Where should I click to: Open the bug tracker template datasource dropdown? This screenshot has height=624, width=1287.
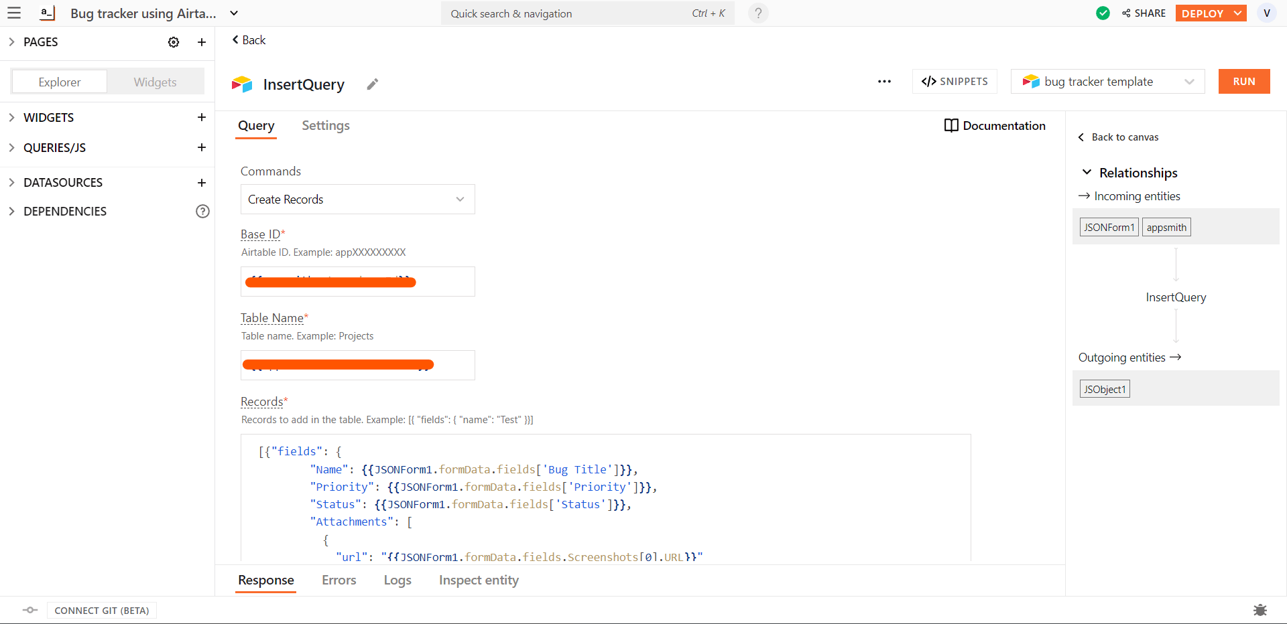1107,82
